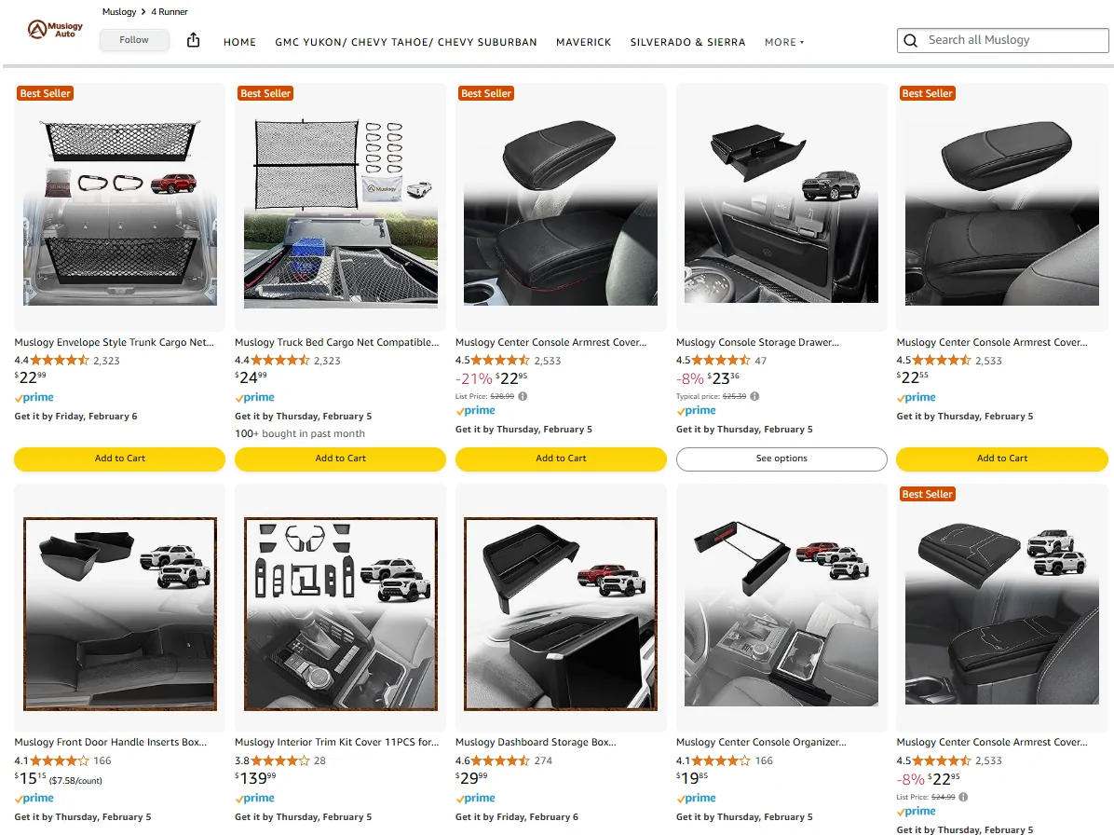Click List Price info icon on $22.95 armrest cover
This screenshot has height=835, width=1114.
[523, 396]
